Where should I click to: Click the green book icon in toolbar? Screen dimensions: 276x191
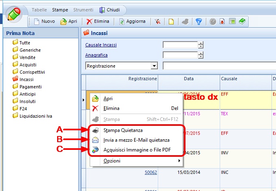pyautogui.click(x=242, y=22)
